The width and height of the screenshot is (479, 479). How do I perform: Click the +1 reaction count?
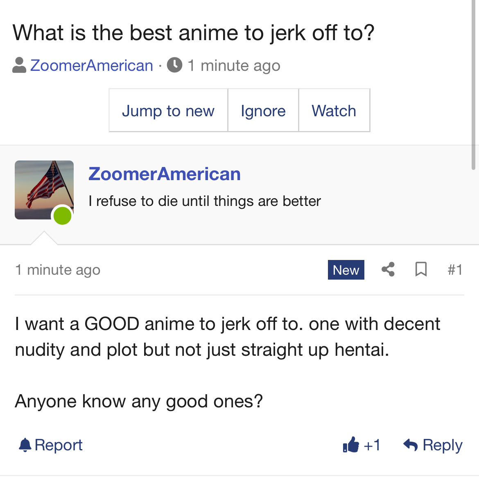pyautogui.click(x=372, y=445)
